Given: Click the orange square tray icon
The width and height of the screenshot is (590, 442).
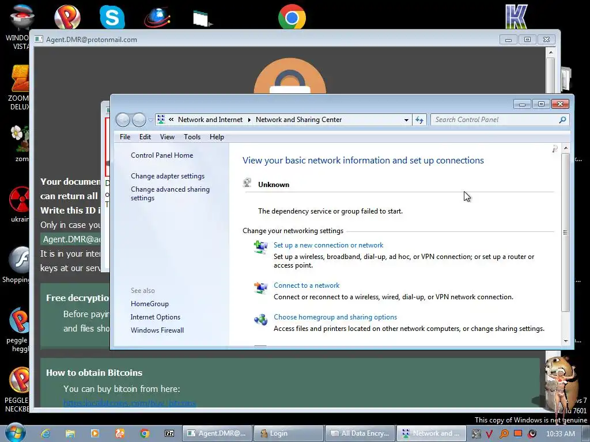Looking at the screenshot, I should point(518,433).
